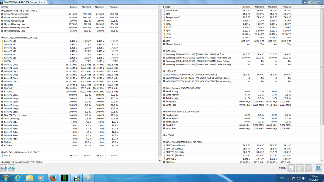Screen dimensions: 324x182
Task: Click the collapse columns arrows button
Action: point(12,168)
